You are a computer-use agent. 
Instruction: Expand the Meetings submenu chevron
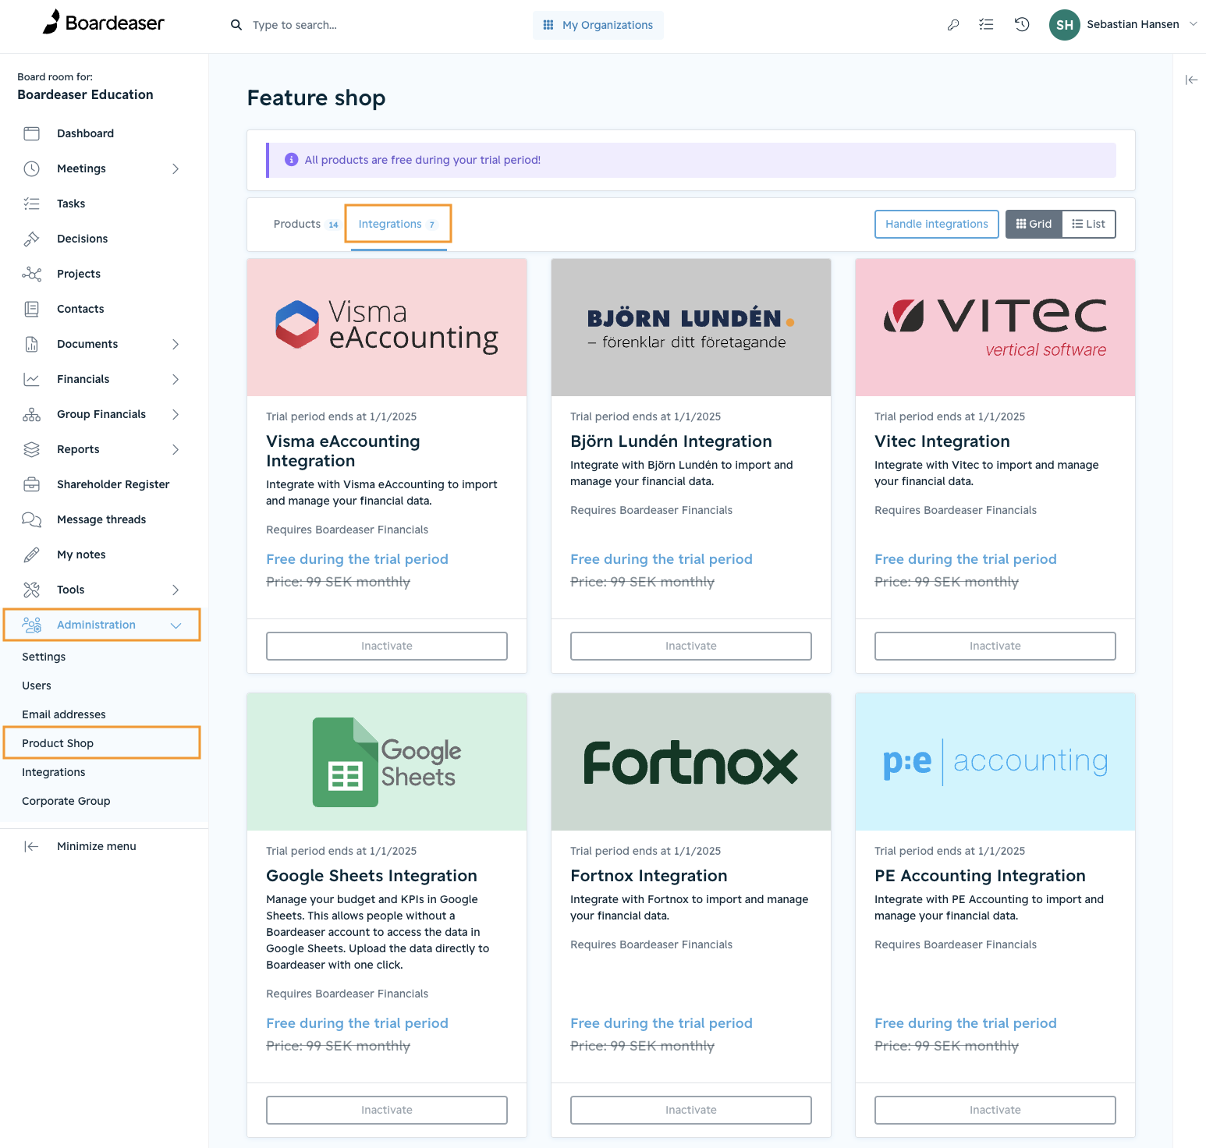tap(176, 168)
